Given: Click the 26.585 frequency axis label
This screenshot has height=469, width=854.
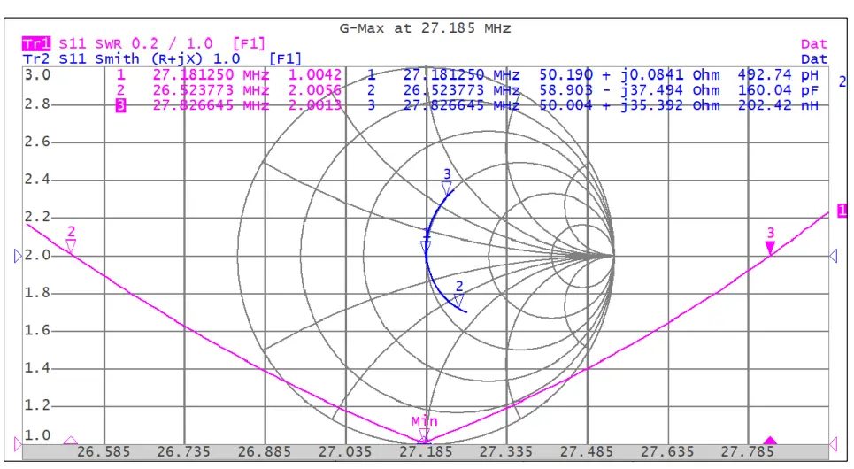Looking at the screenshot, I should [x=104, y=451].
